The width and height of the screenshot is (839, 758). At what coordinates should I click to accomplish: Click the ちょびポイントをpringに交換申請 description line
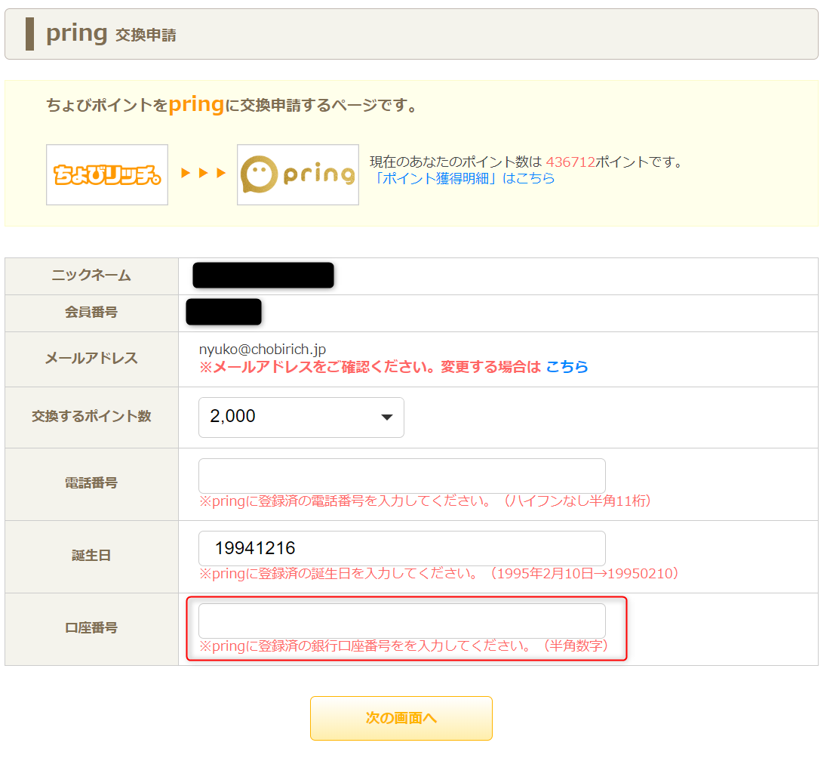coord(232,105)
